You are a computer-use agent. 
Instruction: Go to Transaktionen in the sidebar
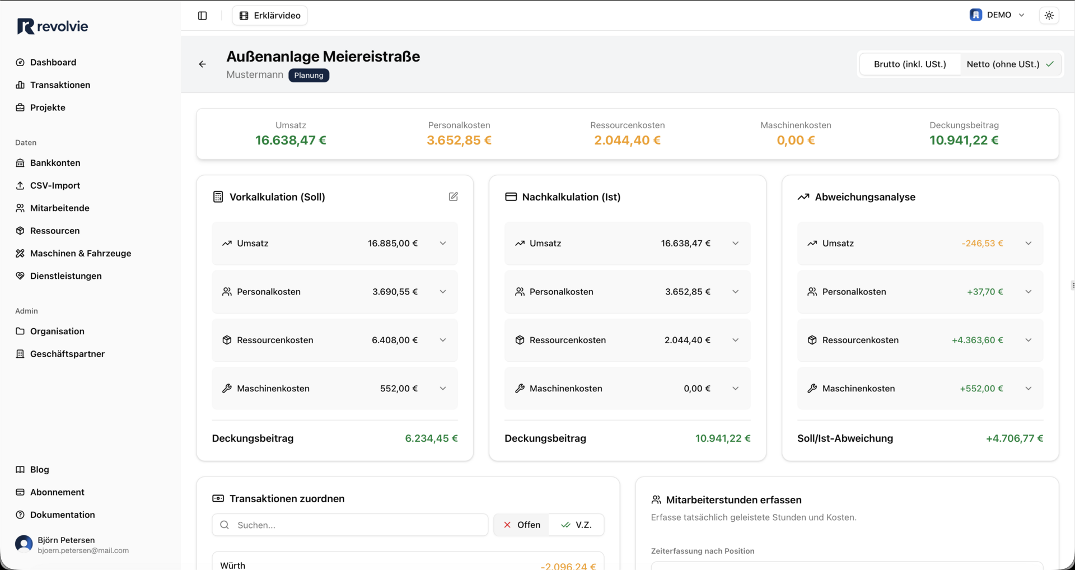[x=60, y=85]
